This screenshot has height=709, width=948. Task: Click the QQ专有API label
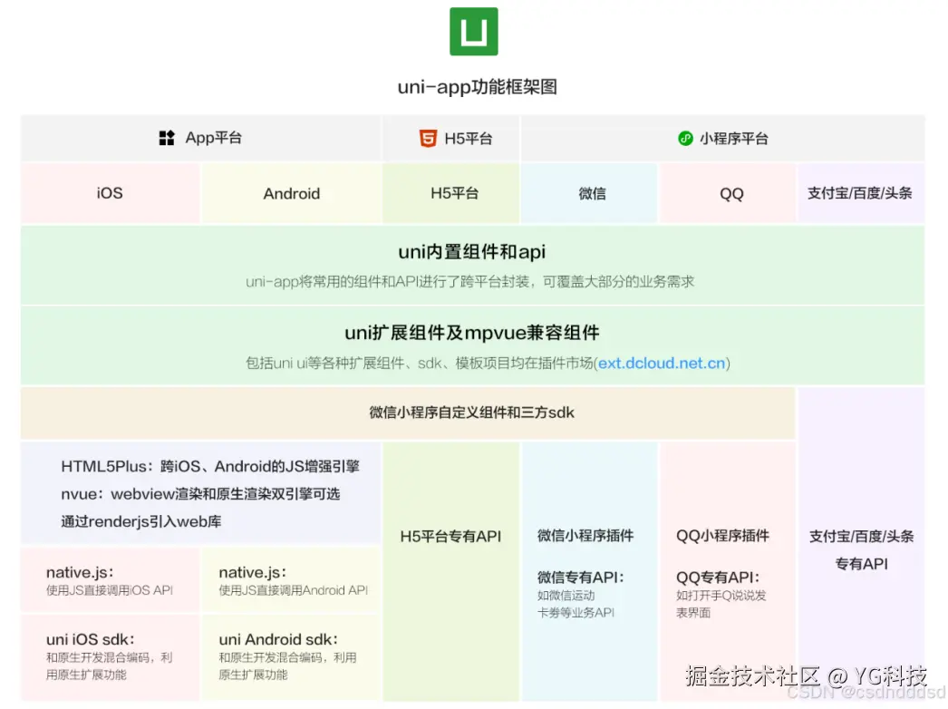[718, 578]
